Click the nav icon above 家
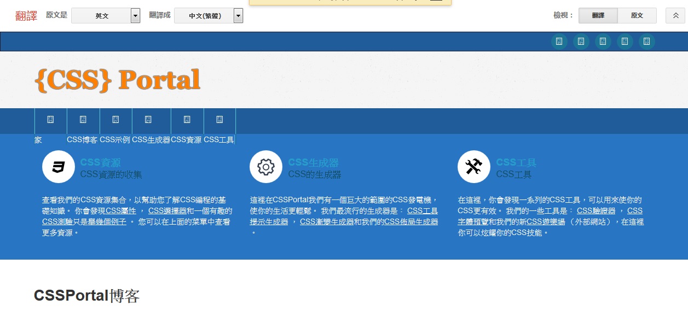Image resolution: width=688 pixels, height=311 pixels. (51, 120)
